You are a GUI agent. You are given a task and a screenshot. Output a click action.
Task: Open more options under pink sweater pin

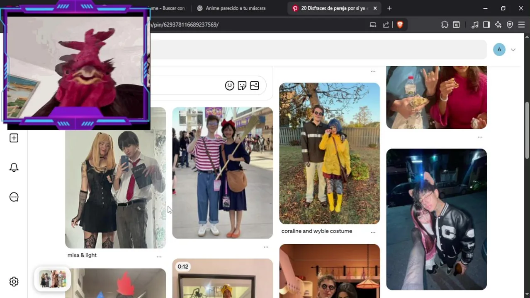480,137
